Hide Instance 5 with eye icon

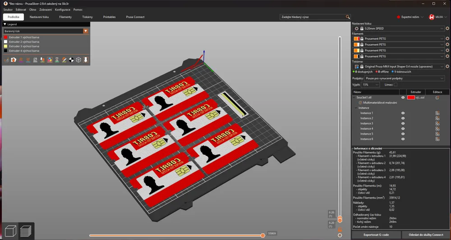pyautogui.click(x=403, y=134)
